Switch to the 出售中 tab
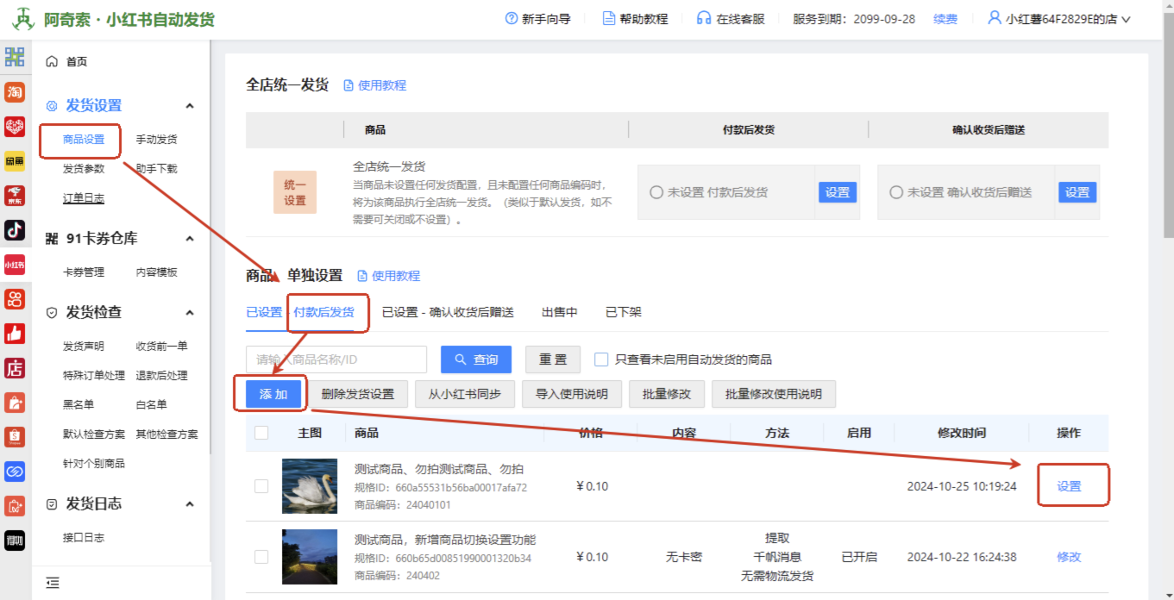 (x=559, y=312)
